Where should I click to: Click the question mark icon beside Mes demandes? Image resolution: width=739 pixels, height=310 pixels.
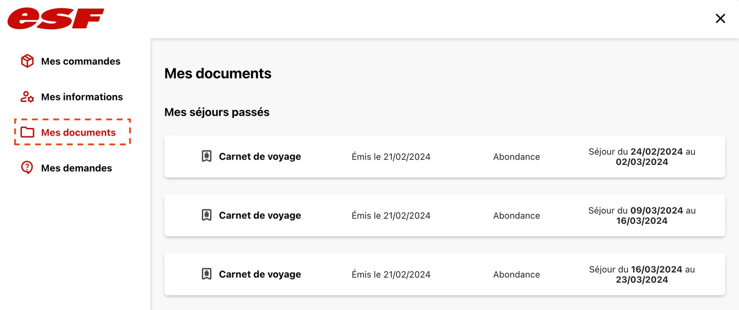pos(27,168)
